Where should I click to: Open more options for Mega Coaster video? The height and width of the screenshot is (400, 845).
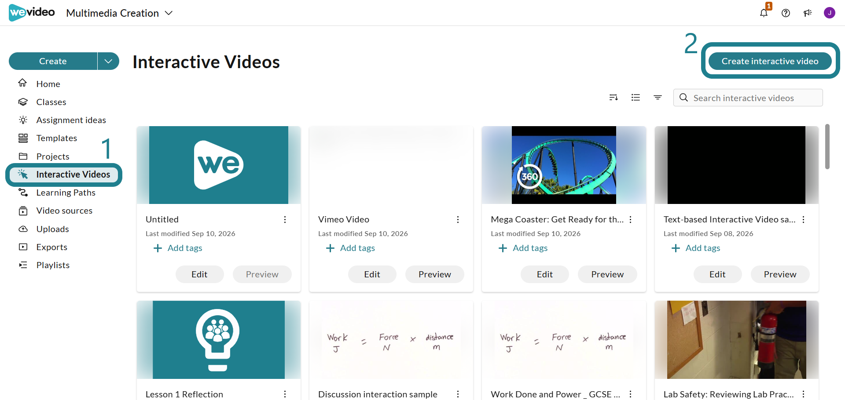tap(630, 219)
